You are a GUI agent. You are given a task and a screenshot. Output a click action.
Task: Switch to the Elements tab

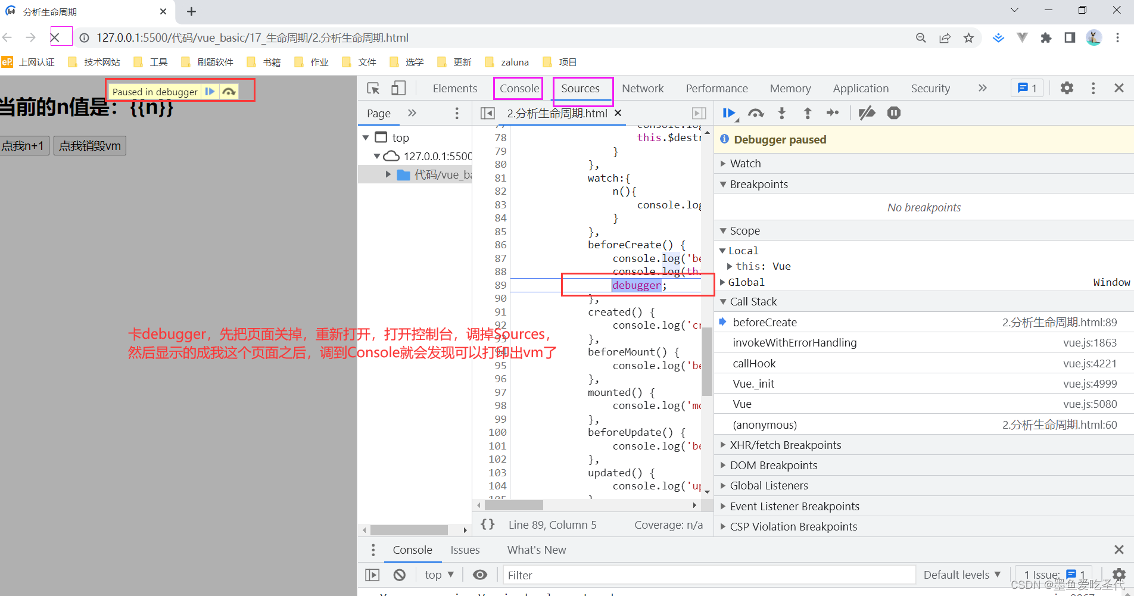tap(455, 88)
